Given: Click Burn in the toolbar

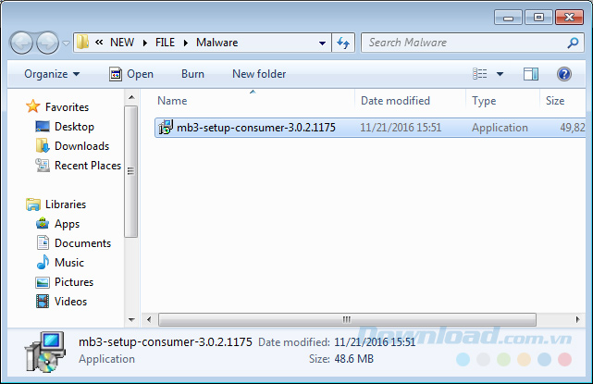Looking at the screenshot, I should (192, 74).
